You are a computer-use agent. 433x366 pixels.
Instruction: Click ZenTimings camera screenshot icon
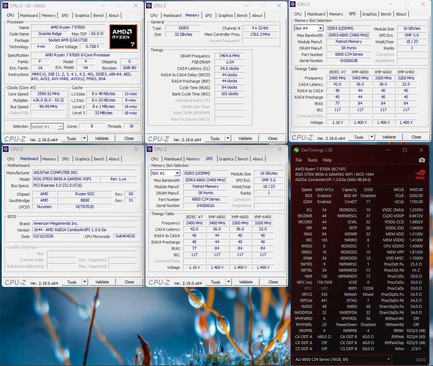(421, 160)
